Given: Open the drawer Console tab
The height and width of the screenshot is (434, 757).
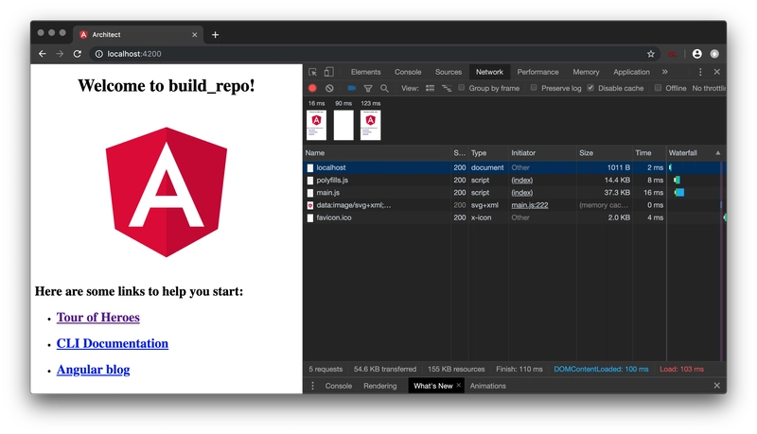Looking at the screenshot, I should (x=339, y=386).
